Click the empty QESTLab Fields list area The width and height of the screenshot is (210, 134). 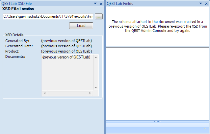click(x=157, y=83)
